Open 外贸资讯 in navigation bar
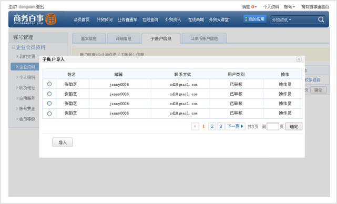Viewport: 337px width, 204px height. click(x=173, y=19)
